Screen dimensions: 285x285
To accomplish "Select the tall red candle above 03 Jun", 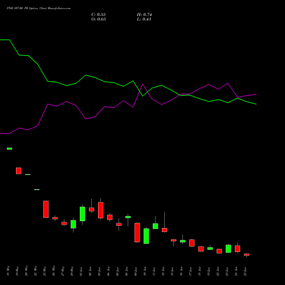I will click(101, 210).
